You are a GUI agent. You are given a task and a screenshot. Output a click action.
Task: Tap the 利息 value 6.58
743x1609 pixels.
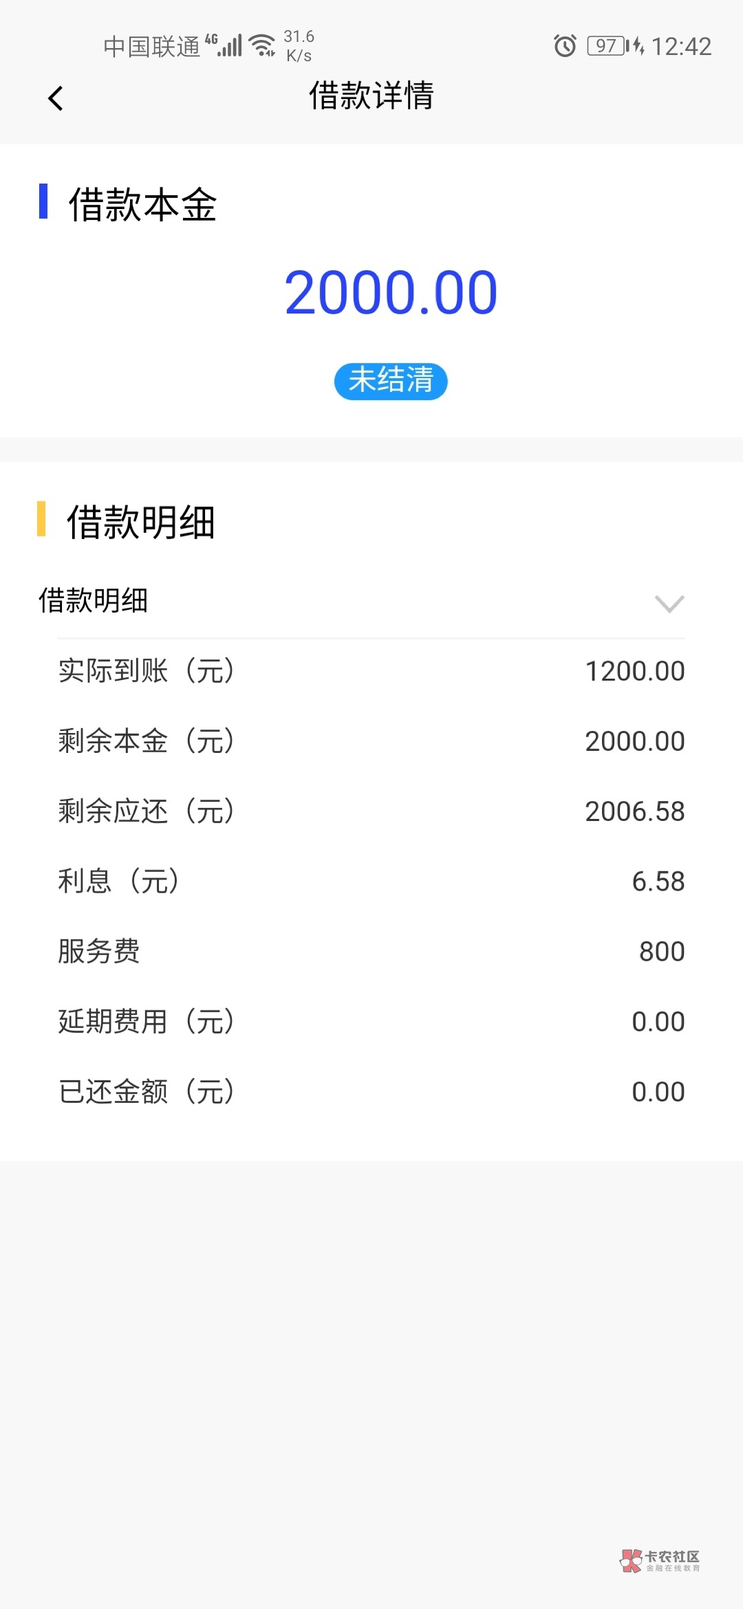tap(658, 882)
